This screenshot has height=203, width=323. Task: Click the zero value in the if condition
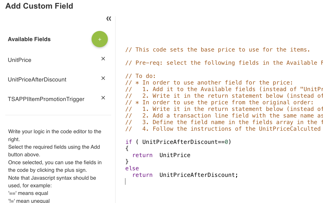pyautogui.click(x=226, y=142)
